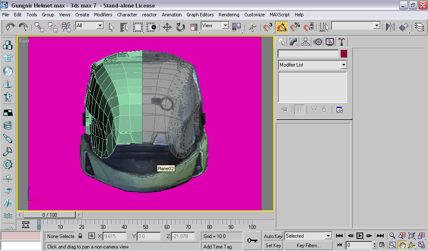Image resolution: width=428 pixels, height=251 pixels.
Task: Choose the Pan View hand tool
Action: pos(402,245)
